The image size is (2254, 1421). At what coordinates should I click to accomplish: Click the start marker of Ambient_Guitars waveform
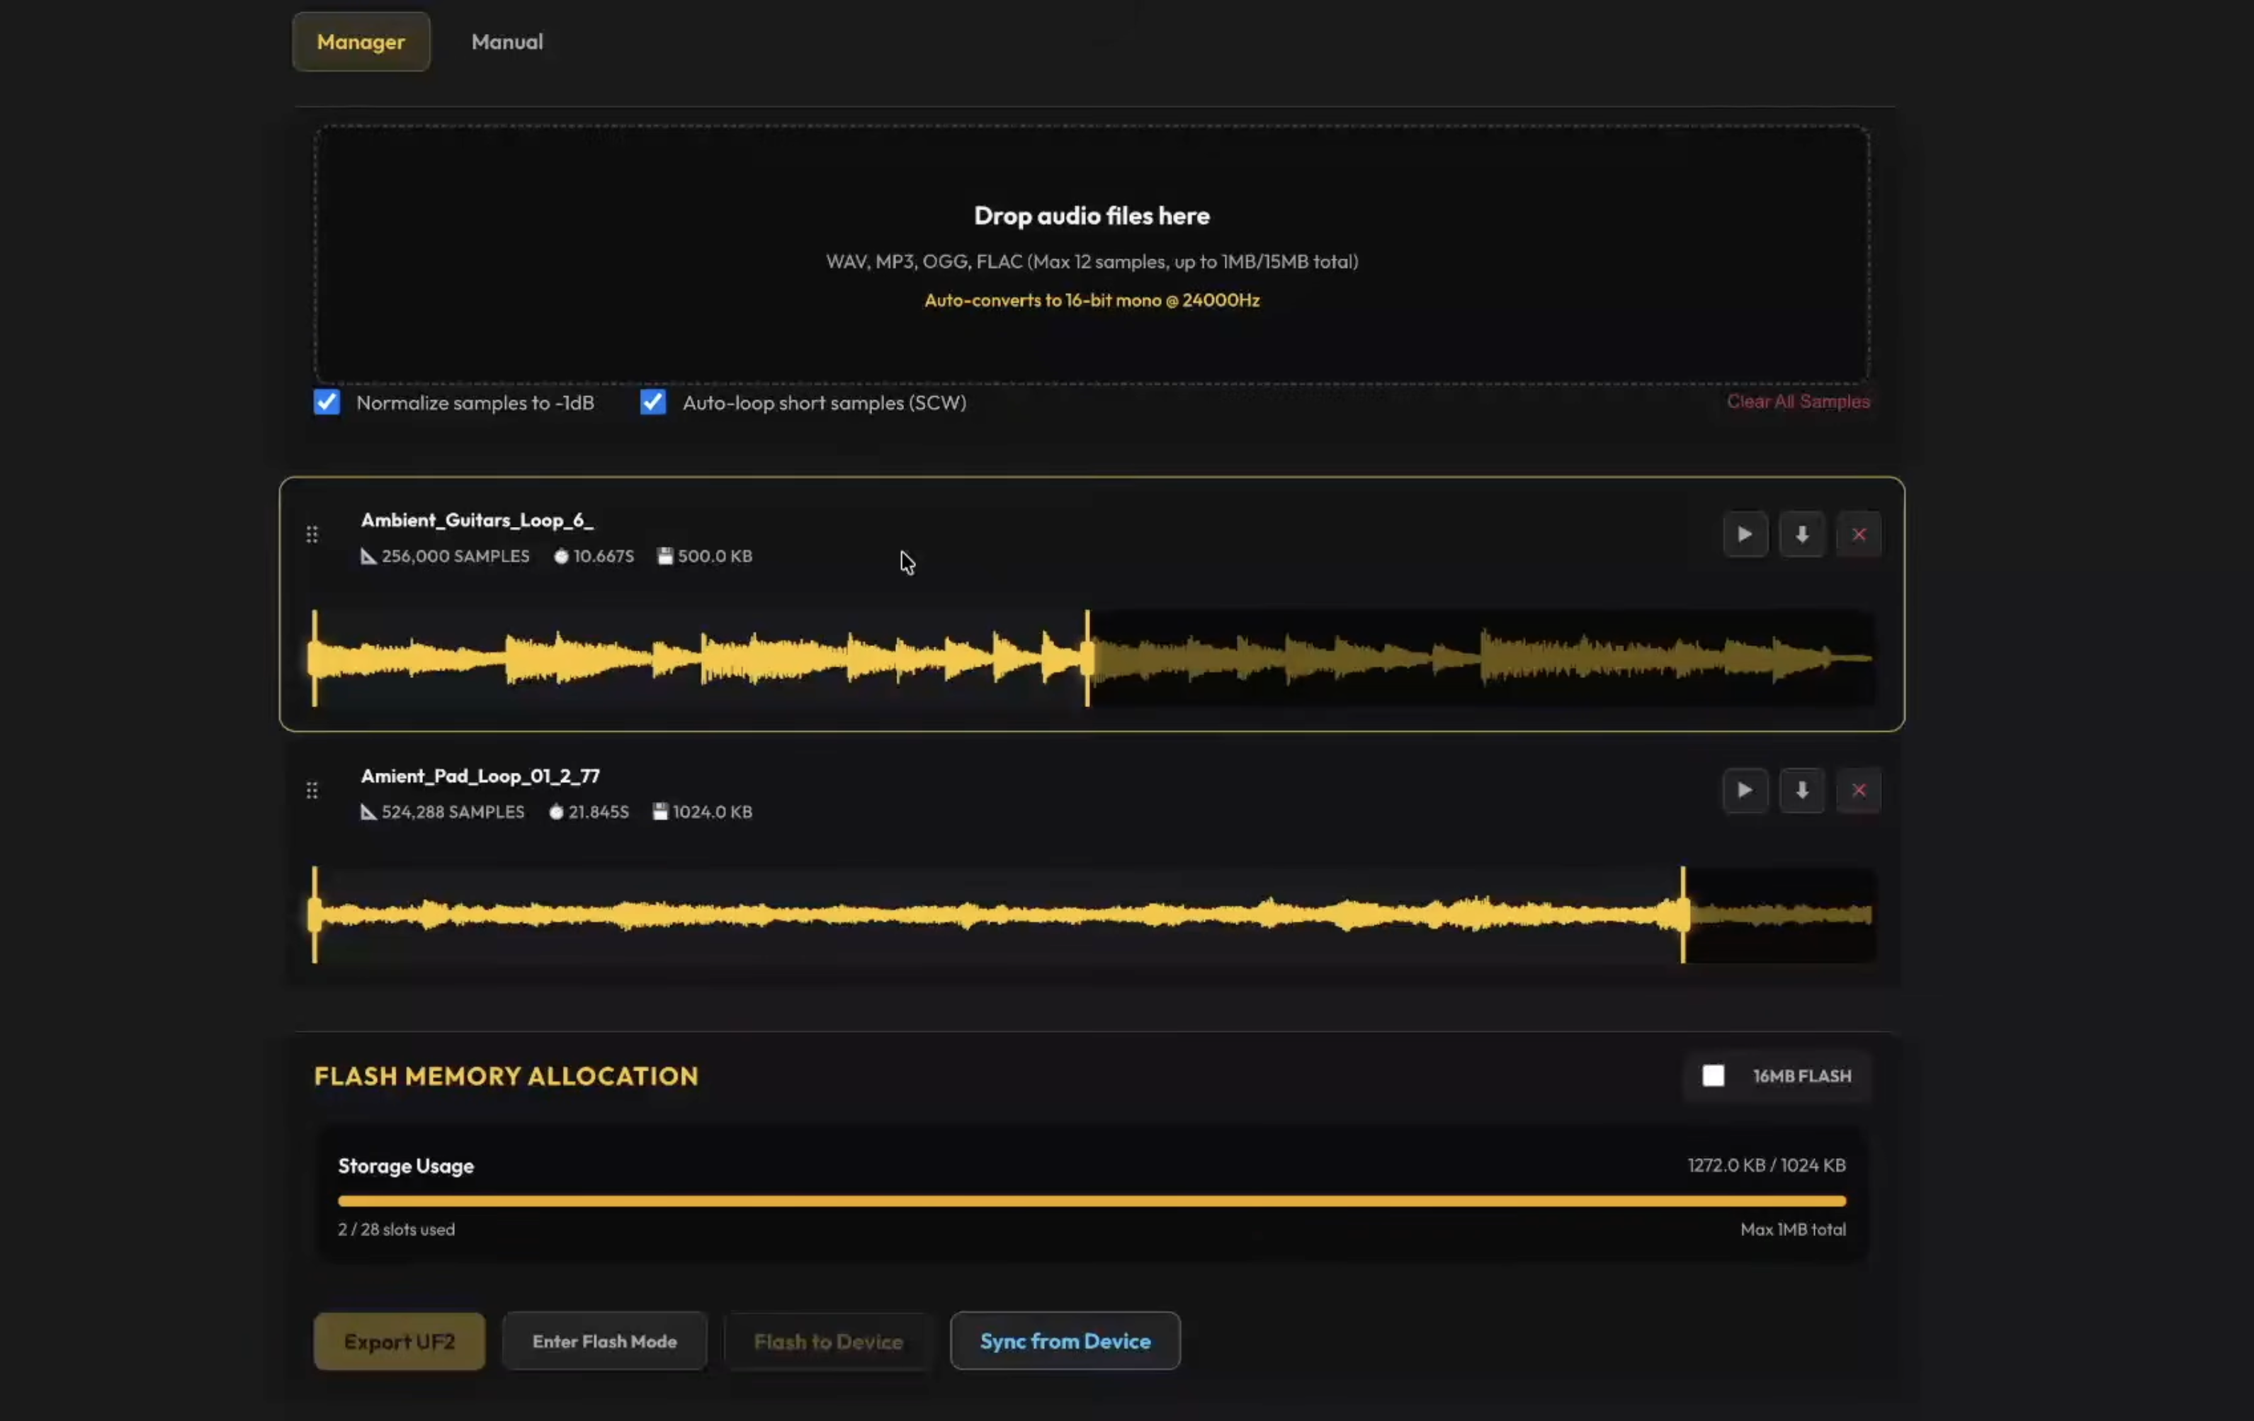(314, 658)
